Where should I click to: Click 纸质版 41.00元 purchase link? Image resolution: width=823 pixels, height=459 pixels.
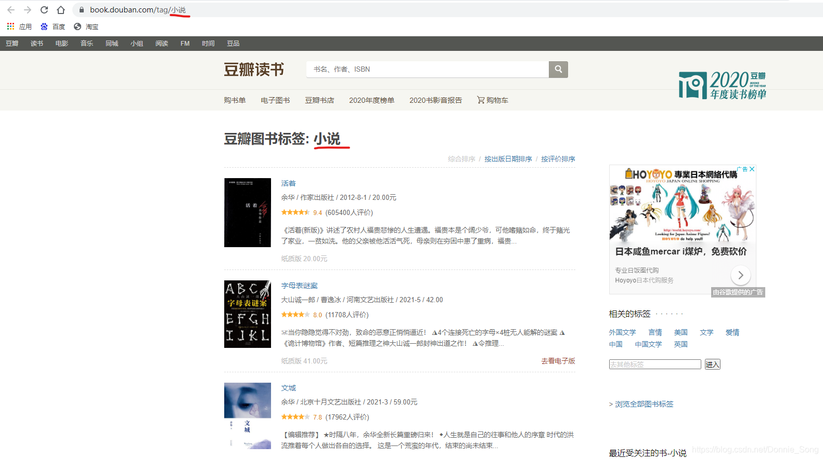point(304,361)
